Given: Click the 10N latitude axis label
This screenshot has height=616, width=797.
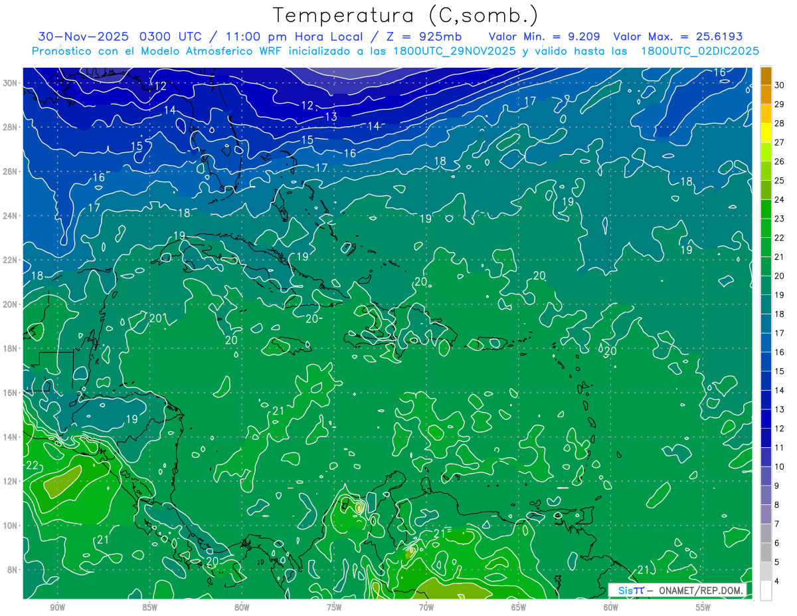Looking at the screenshot, I should point(11,526).
